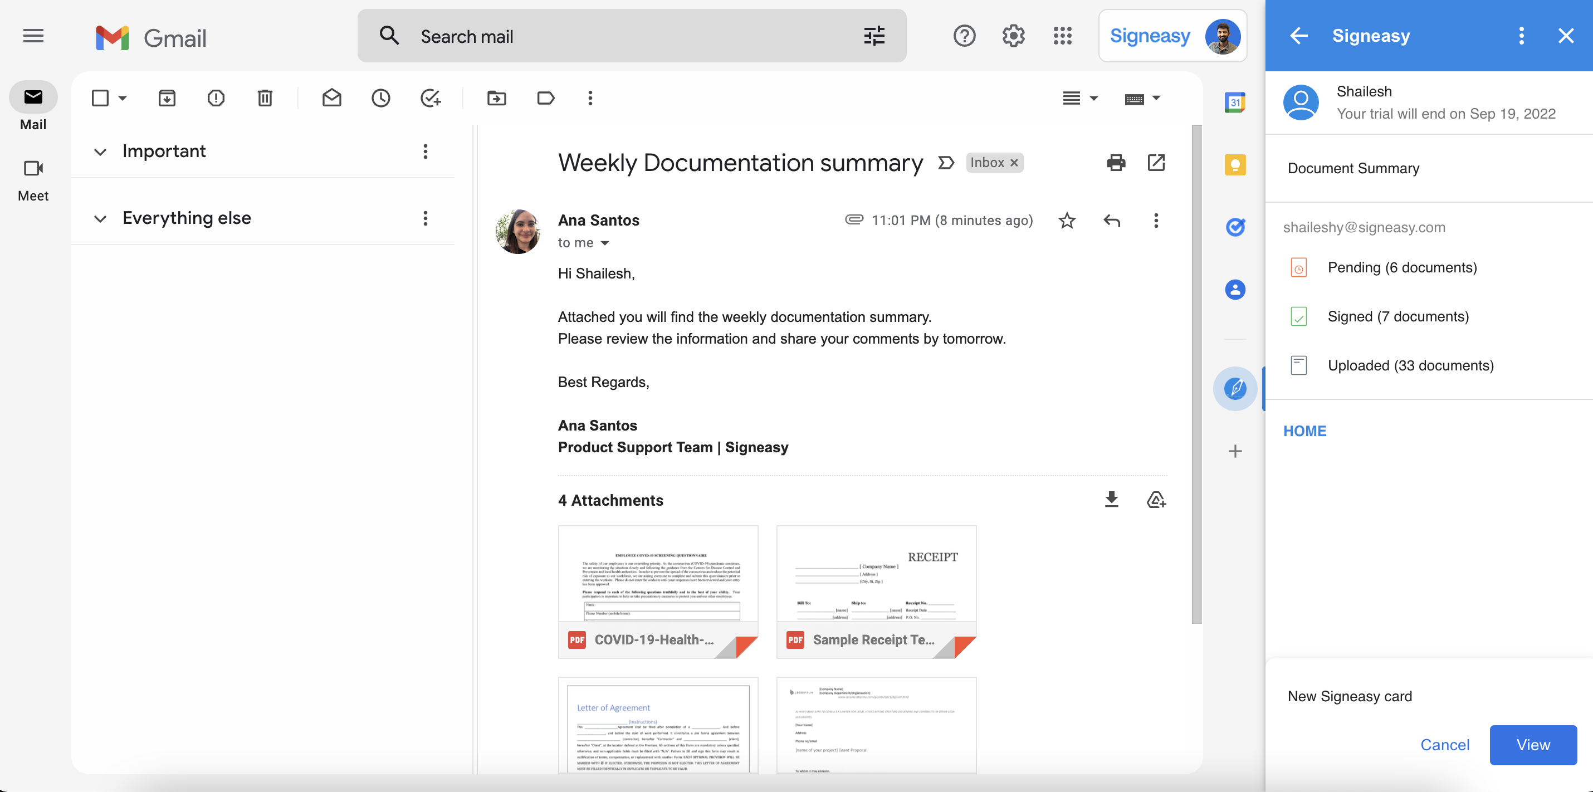The height and width of the screenshot is (792, 1593).
Task: Report the email as spam
Action: coord(216,97)
